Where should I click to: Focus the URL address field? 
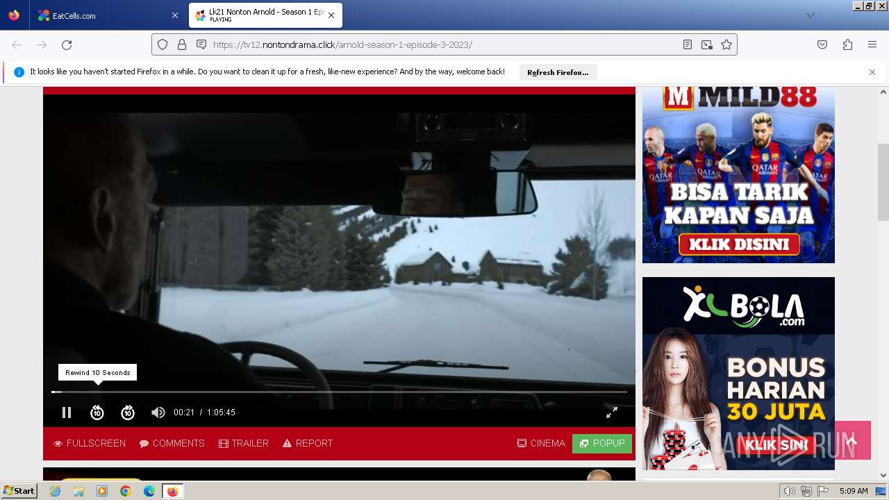pos(444,44)
